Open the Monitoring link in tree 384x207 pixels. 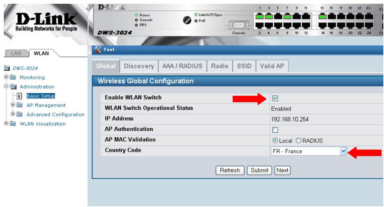(32, 77)
